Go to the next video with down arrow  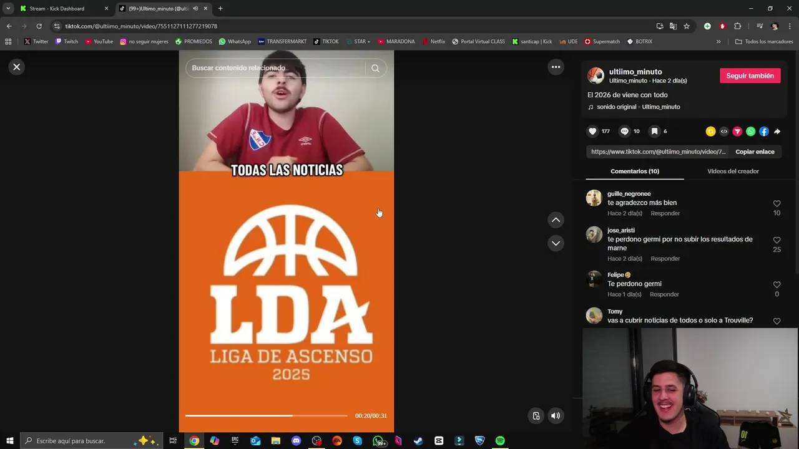click(556, 243)
